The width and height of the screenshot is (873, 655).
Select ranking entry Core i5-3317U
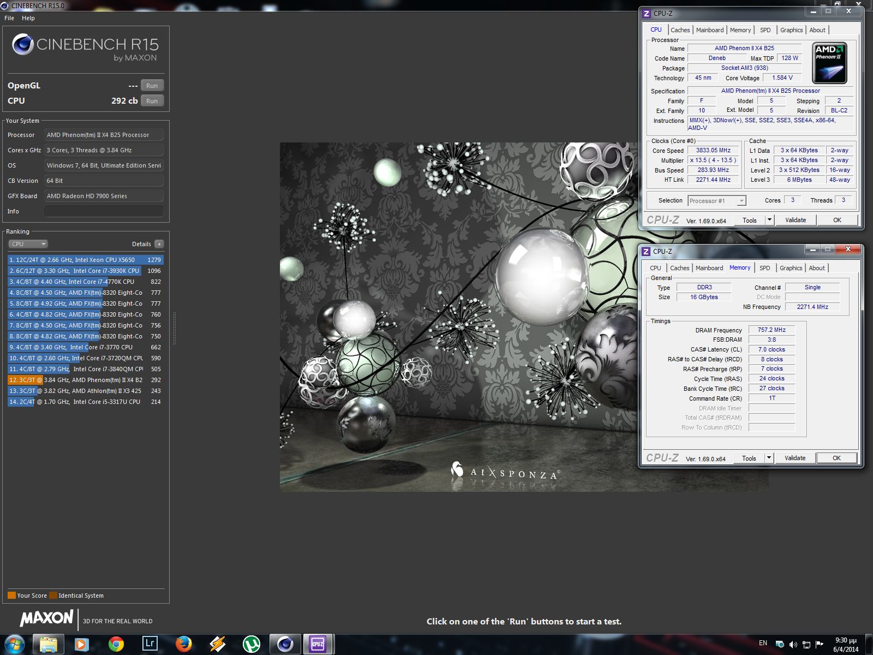(86, 402)
